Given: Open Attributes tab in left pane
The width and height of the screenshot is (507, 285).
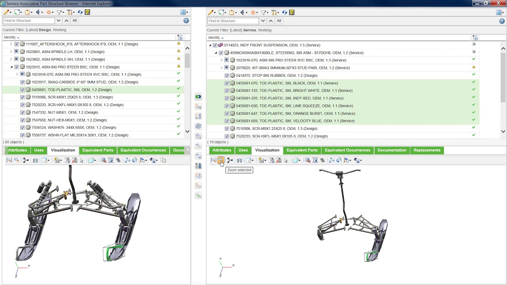Looking at the screenshot, I should (17, 150).
